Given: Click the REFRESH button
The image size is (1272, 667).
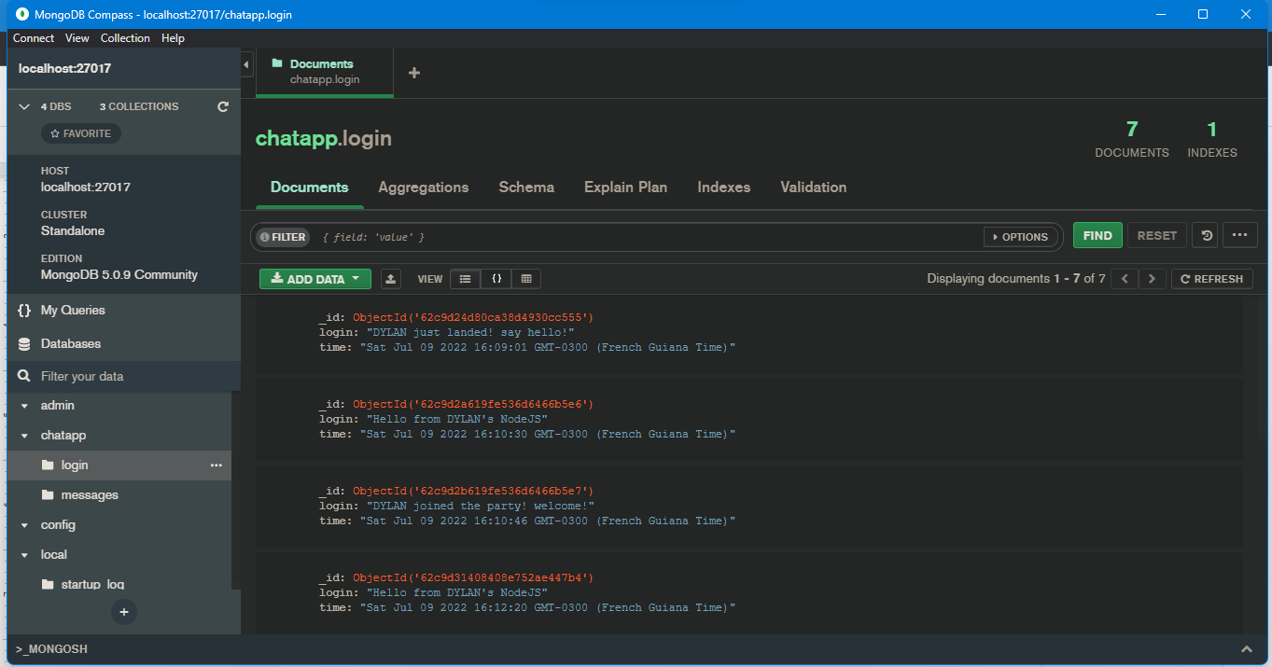Looking at the screenshot, I should coord(1211,279).
